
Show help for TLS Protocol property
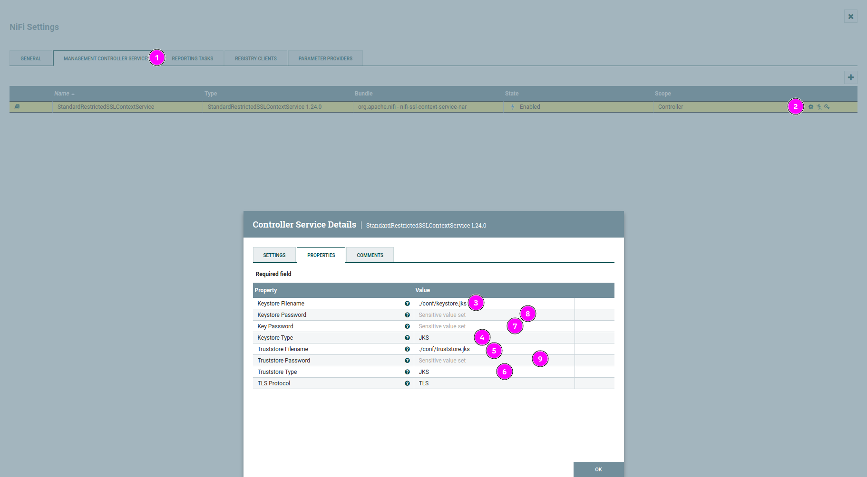[x=407, y=383]
